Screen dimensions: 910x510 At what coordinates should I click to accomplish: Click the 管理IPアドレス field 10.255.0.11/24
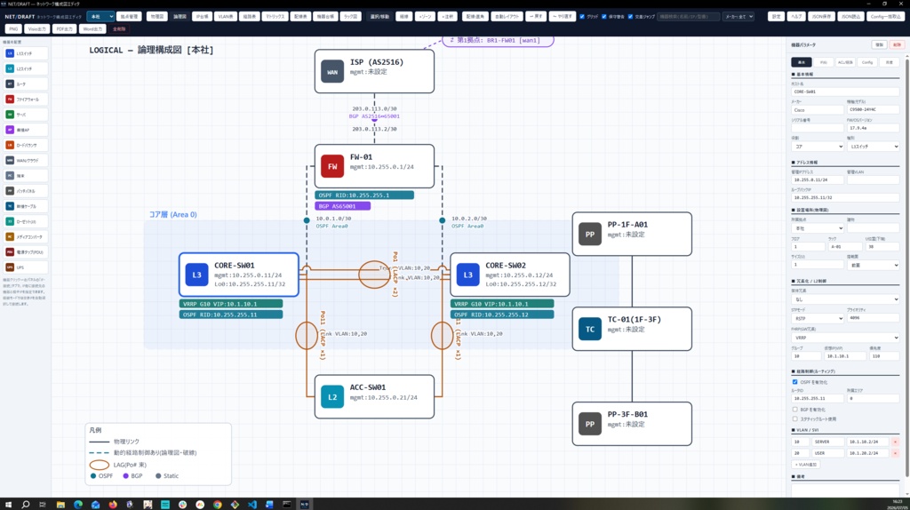tap(818, 179)
